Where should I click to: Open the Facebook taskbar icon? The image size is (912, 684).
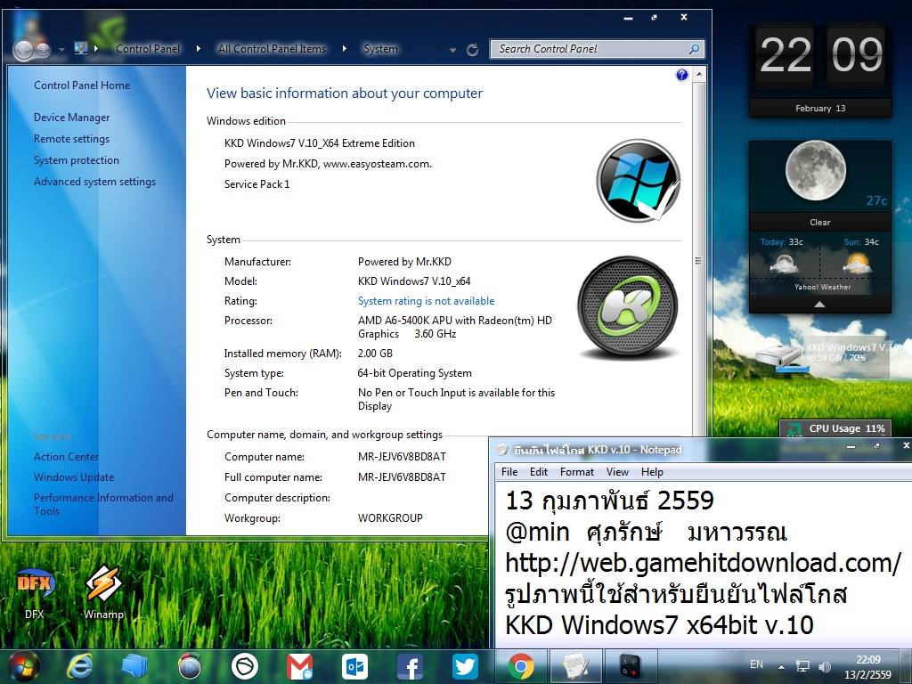(x=410, y=666)
